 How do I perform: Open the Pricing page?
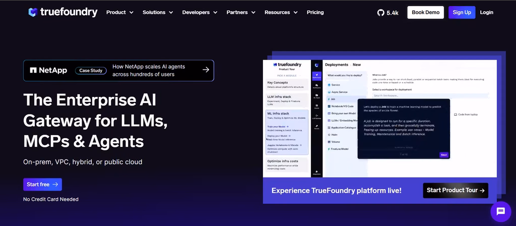[x=315, y=13]
